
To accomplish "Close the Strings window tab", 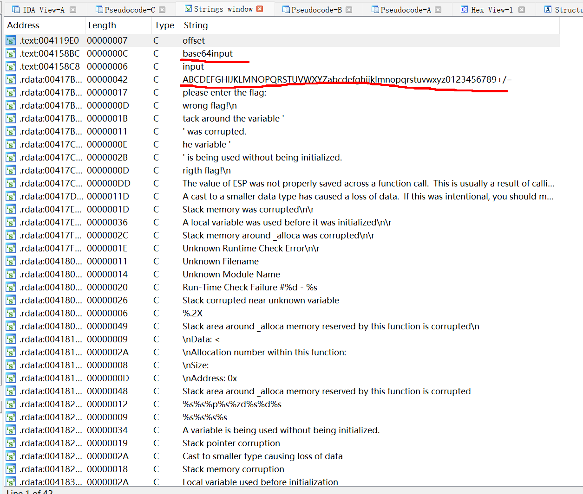I will (x=260, y=9).
